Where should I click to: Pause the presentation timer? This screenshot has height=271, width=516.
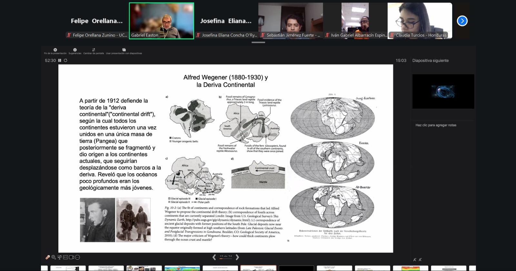point(60,60)
